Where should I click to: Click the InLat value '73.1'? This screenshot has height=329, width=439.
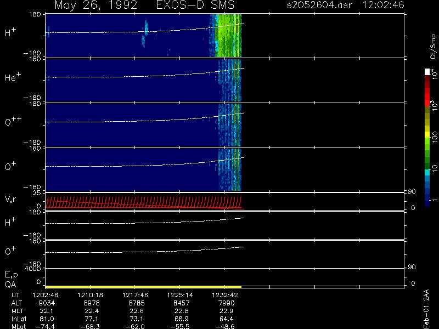click(136, 319)
